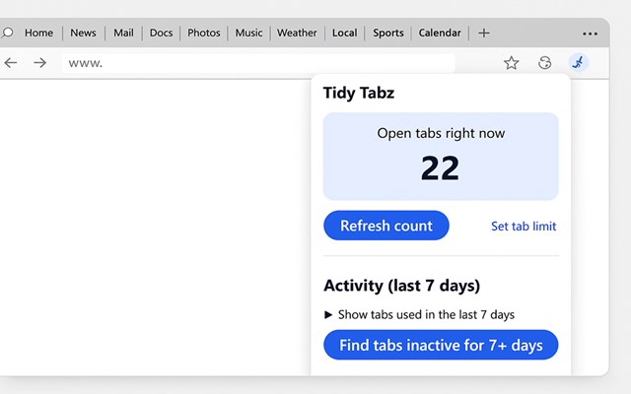
Task: Select the Weather tab
Action: pyautogui.click(x=297, y=33)
